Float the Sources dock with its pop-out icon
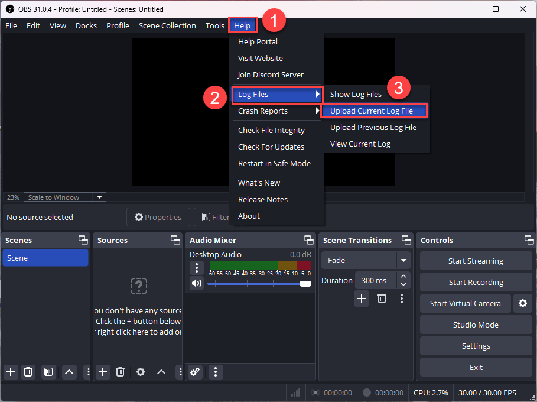Viewport: 537px width, 402px height. pyautogui.click(x=175, y=240)
